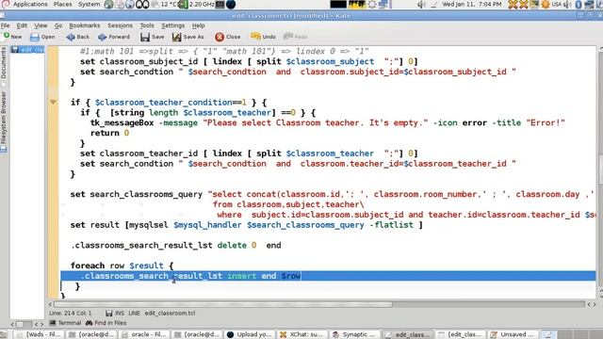Open the System panel menu
The height and width of the screenshot is (339, 603).
(89, 4)
